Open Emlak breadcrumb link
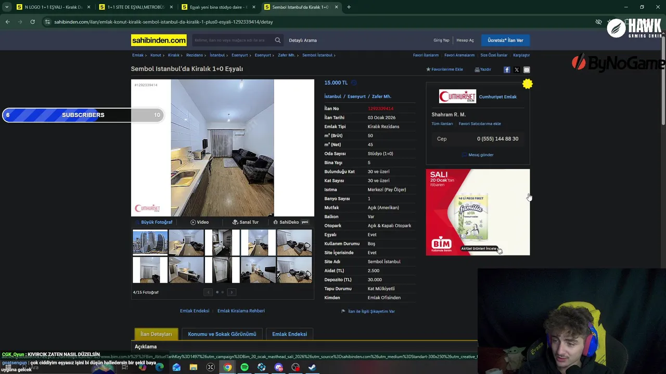 click(x=138, y=55)
